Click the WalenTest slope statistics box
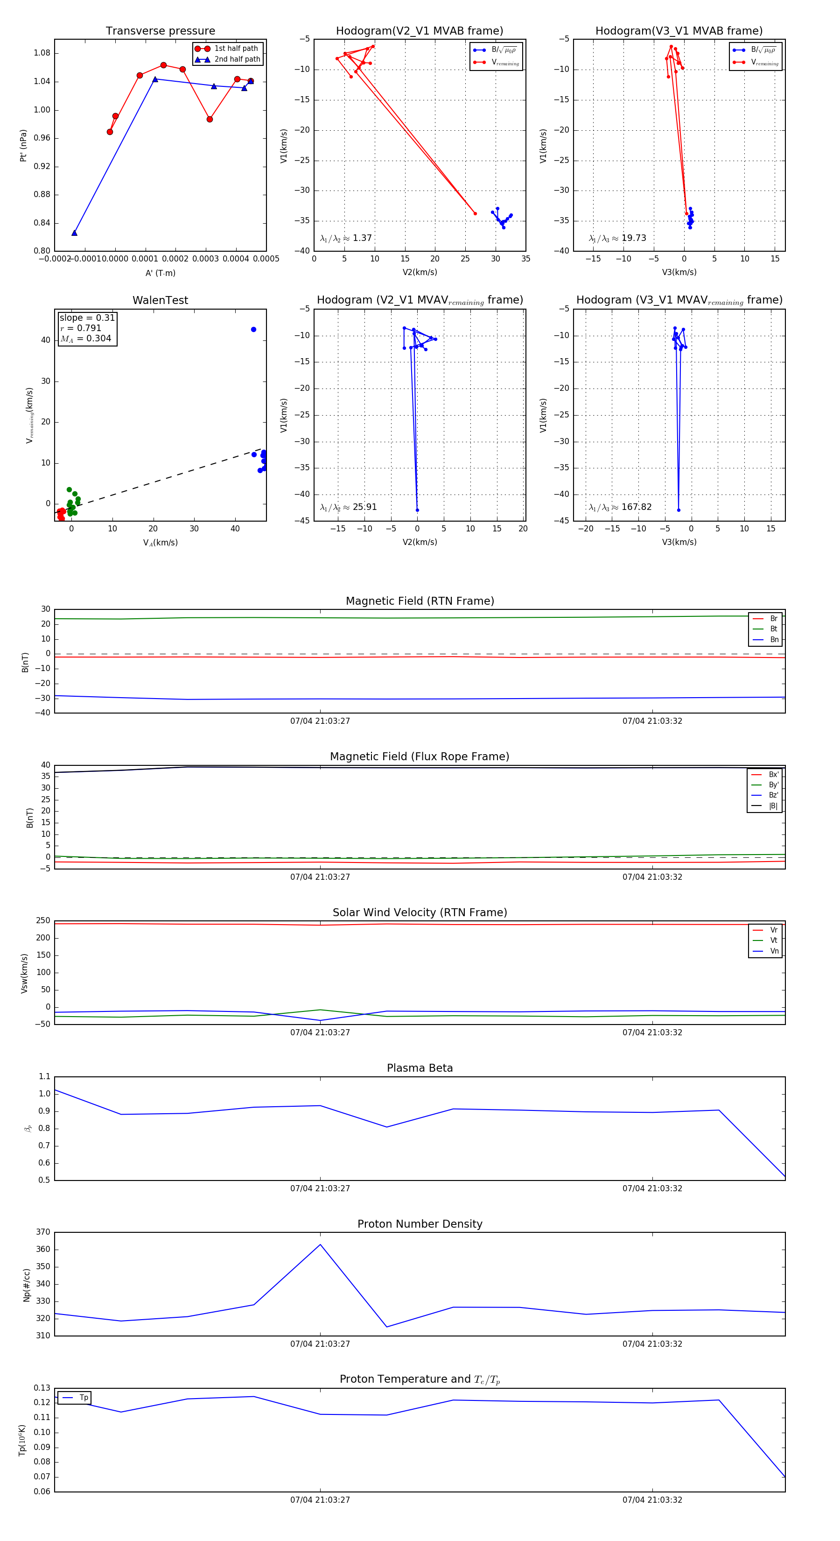The height and width of the screenshot is (1541, 840). pos(87,328)
